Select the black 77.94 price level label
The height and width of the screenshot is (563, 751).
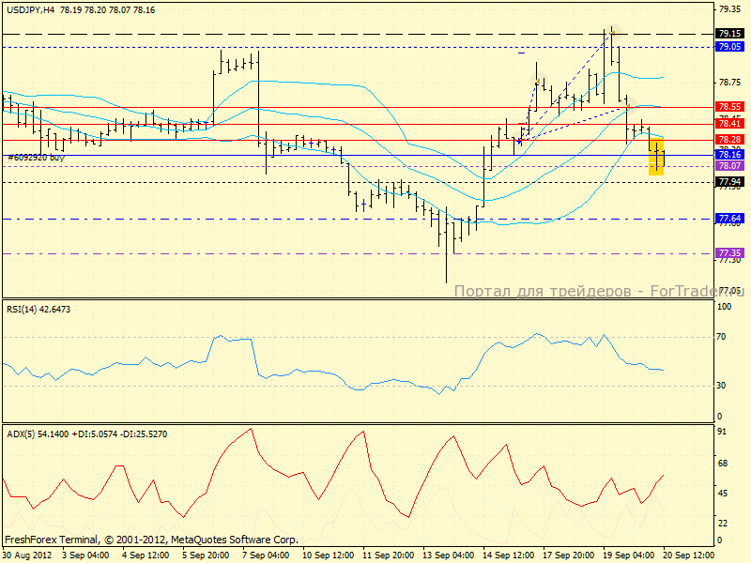(x=729, y=181)
